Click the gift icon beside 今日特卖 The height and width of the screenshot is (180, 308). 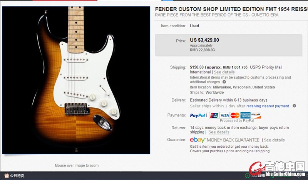7,175
